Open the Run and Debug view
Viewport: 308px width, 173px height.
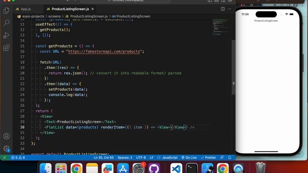coord(6,35)
